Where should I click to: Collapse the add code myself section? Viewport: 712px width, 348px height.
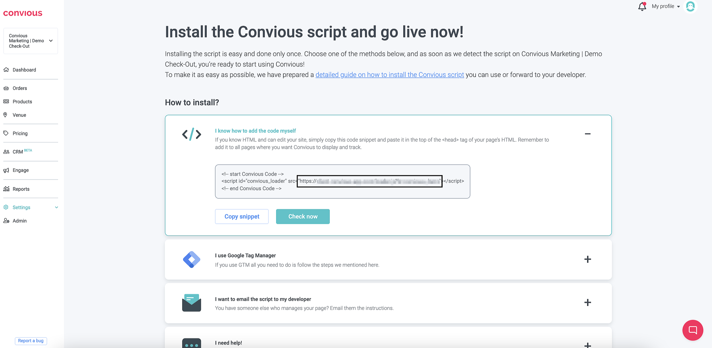pos(587,134)
